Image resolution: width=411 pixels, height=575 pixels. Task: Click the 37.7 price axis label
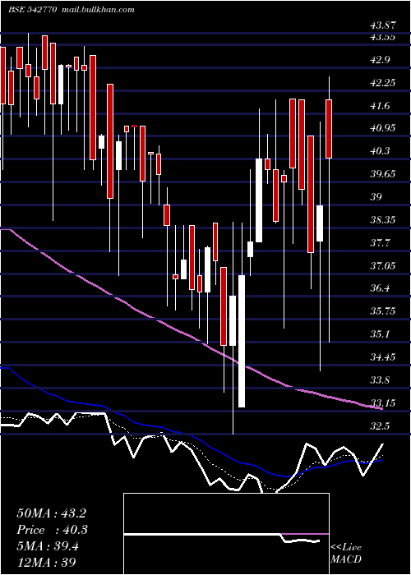[x=380, y=243]
